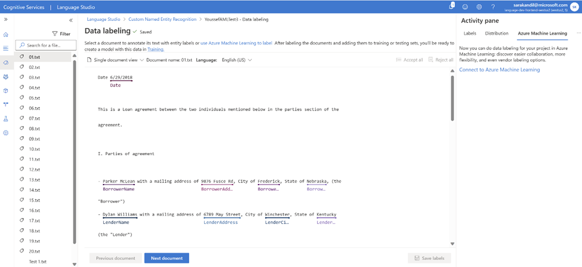Expand the left navigation with the double chevron
Viewport: 582px width, 267px height.
(5, 19)
